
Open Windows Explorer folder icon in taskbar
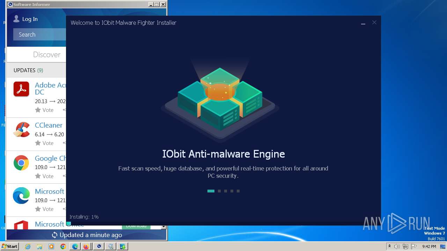pos(39,246)
